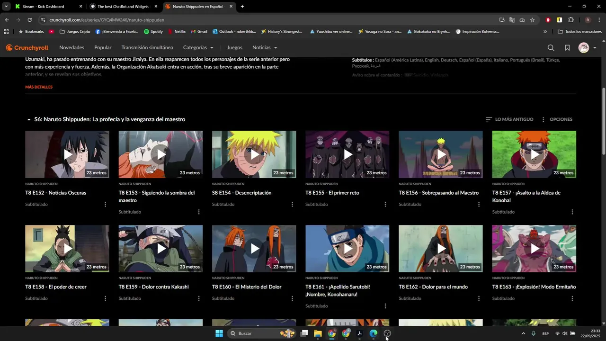Open the Gmail bookmark

coord(199,32)
